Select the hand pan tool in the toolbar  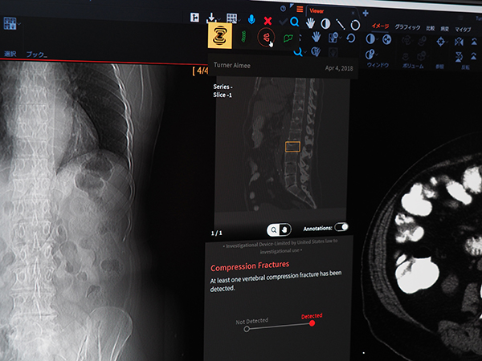click(312, 19)
